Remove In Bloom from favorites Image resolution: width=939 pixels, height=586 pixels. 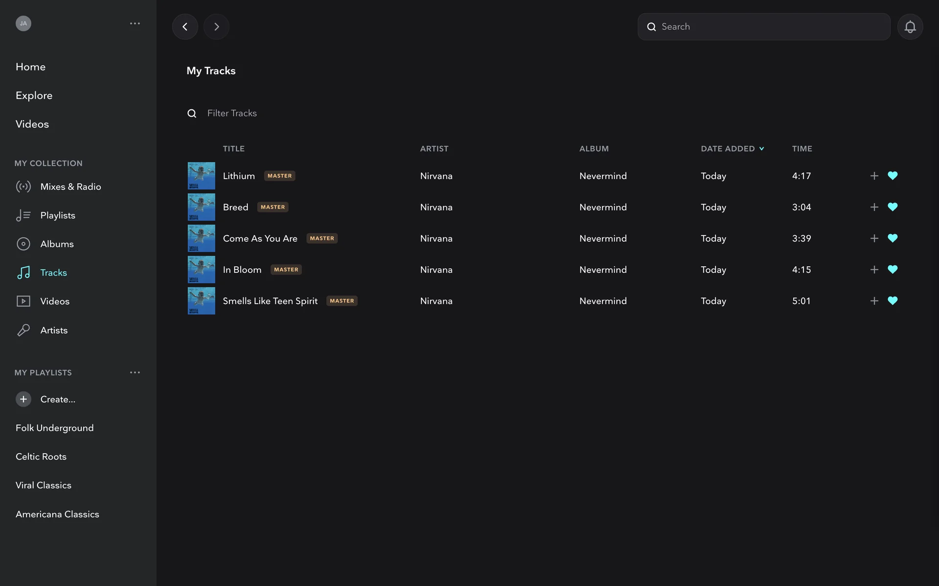[x=893, y=270]
